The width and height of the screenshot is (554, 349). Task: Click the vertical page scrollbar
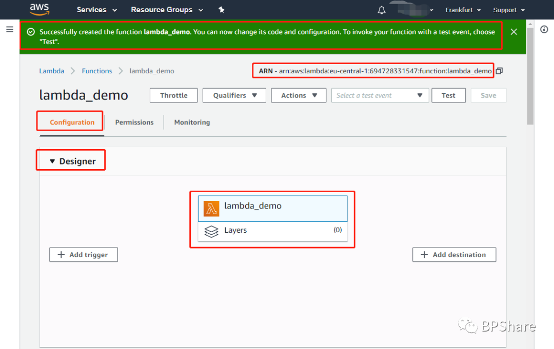530,76
